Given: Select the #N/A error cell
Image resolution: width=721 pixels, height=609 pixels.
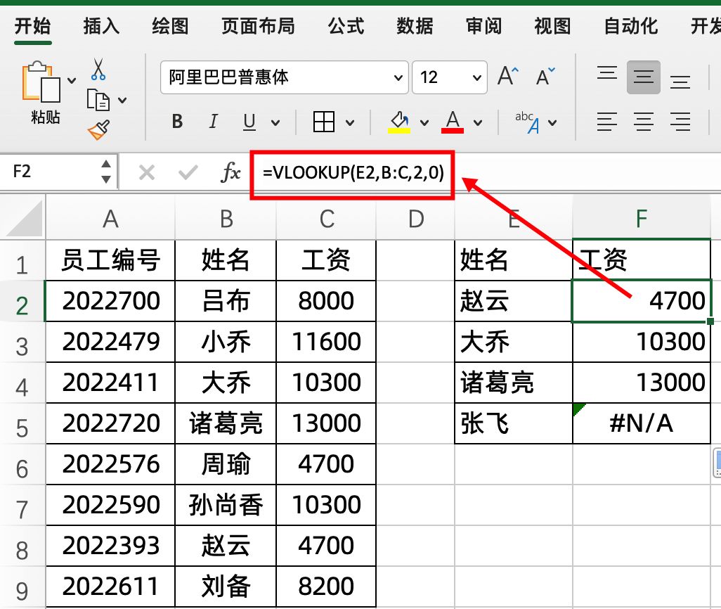Looking at the screenshot, I should [x=642, y=423].
